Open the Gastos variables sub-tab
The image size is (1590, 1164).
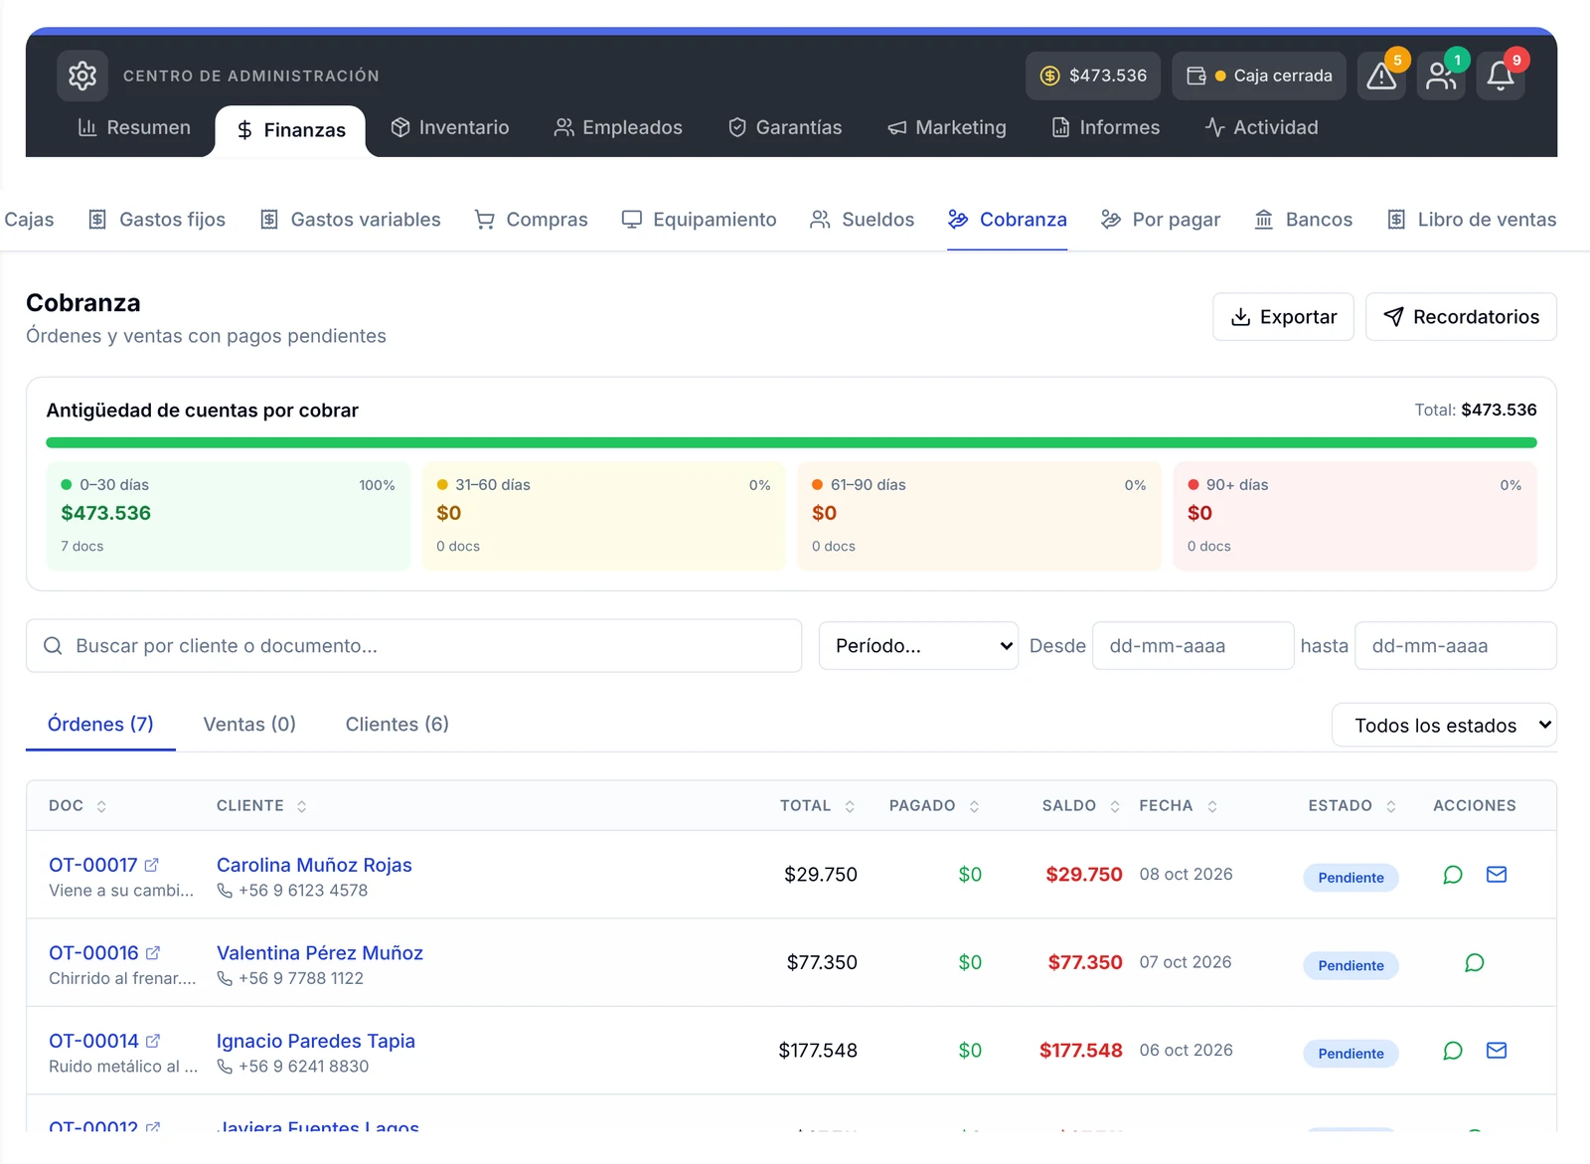[350, 220]
